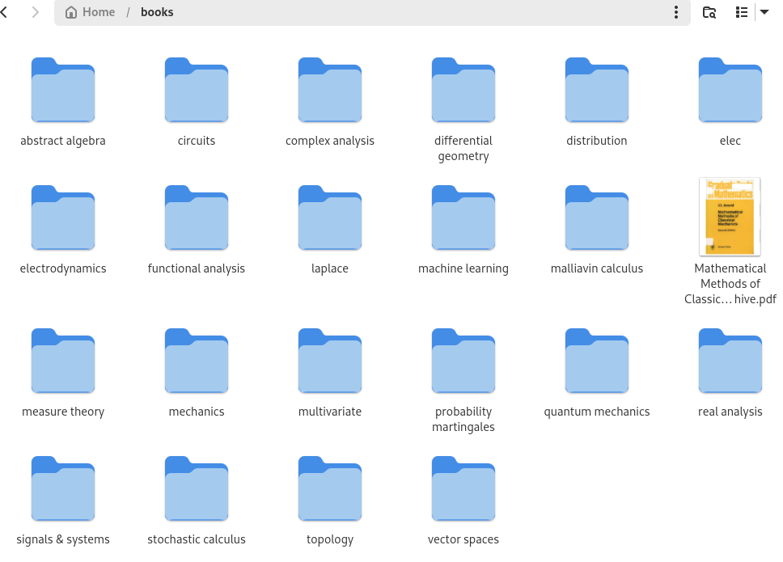
Task: Select the probability martingales folder icon
Action: coord(463,361)
